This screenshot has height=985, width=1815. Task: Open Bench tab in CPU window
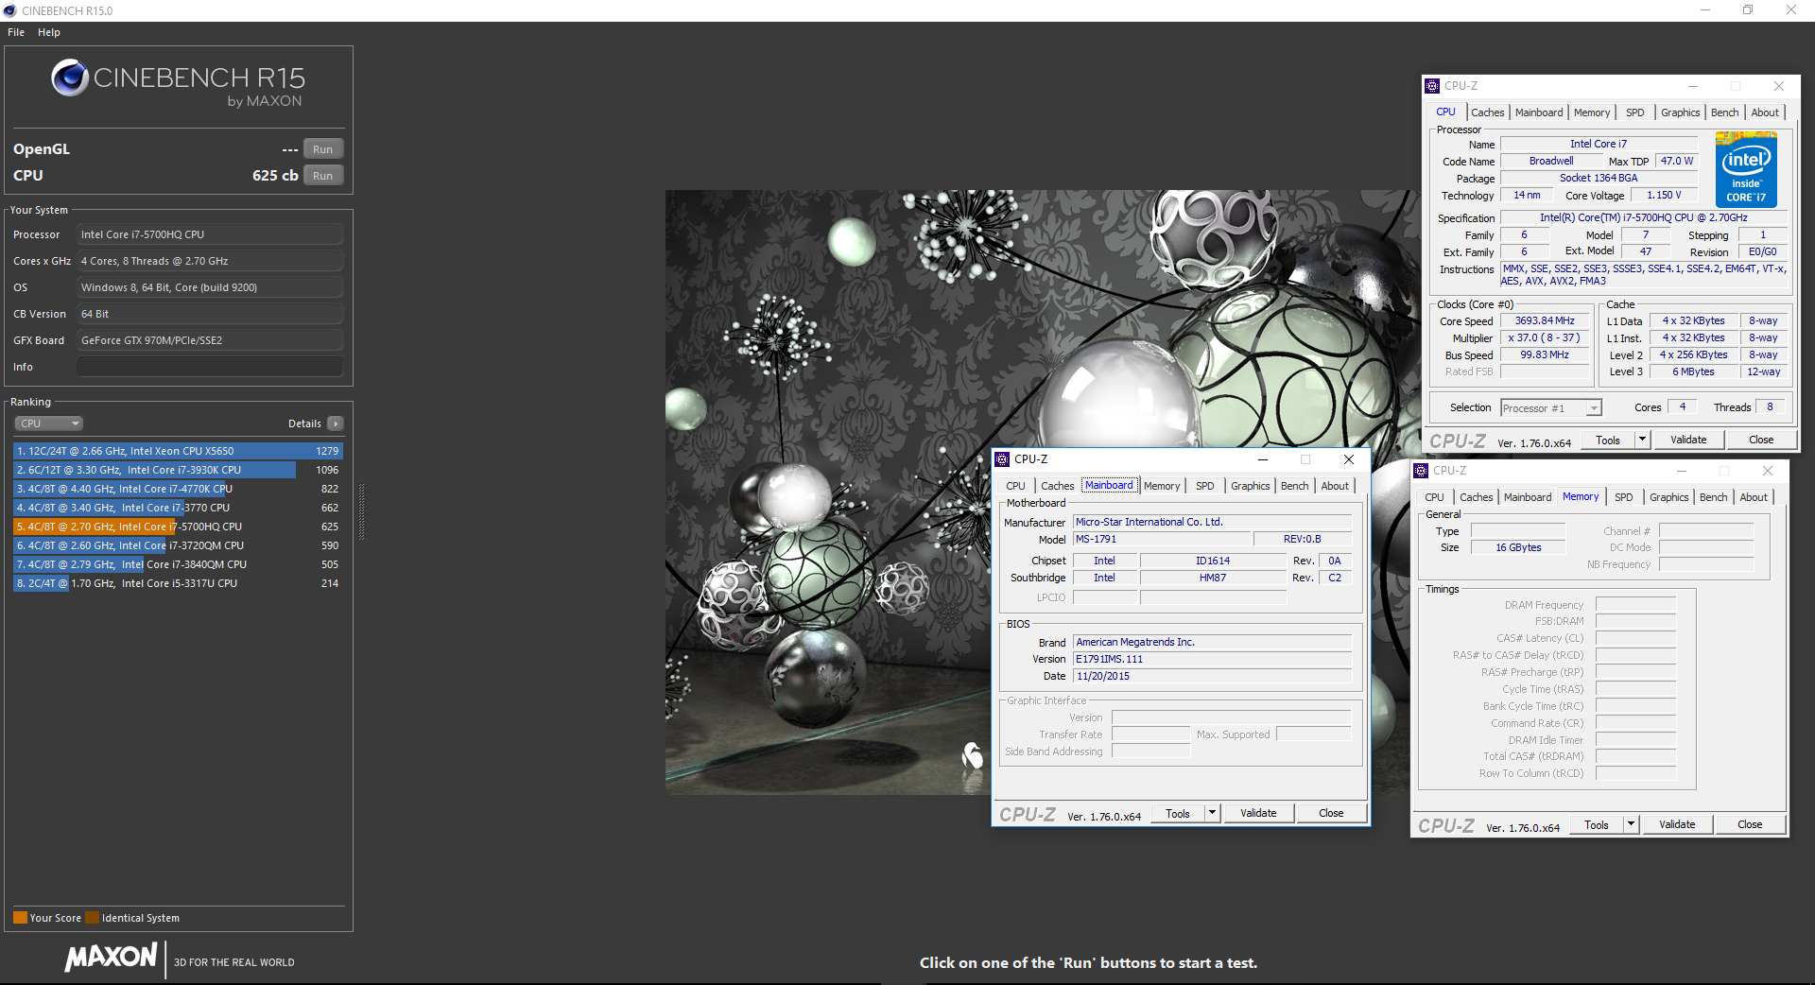pos(1724,112)
